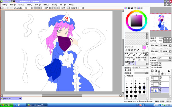Expand the zoom percentage 25% dropdown
Screen dimensions: 172x107
[x=32, y=8]
